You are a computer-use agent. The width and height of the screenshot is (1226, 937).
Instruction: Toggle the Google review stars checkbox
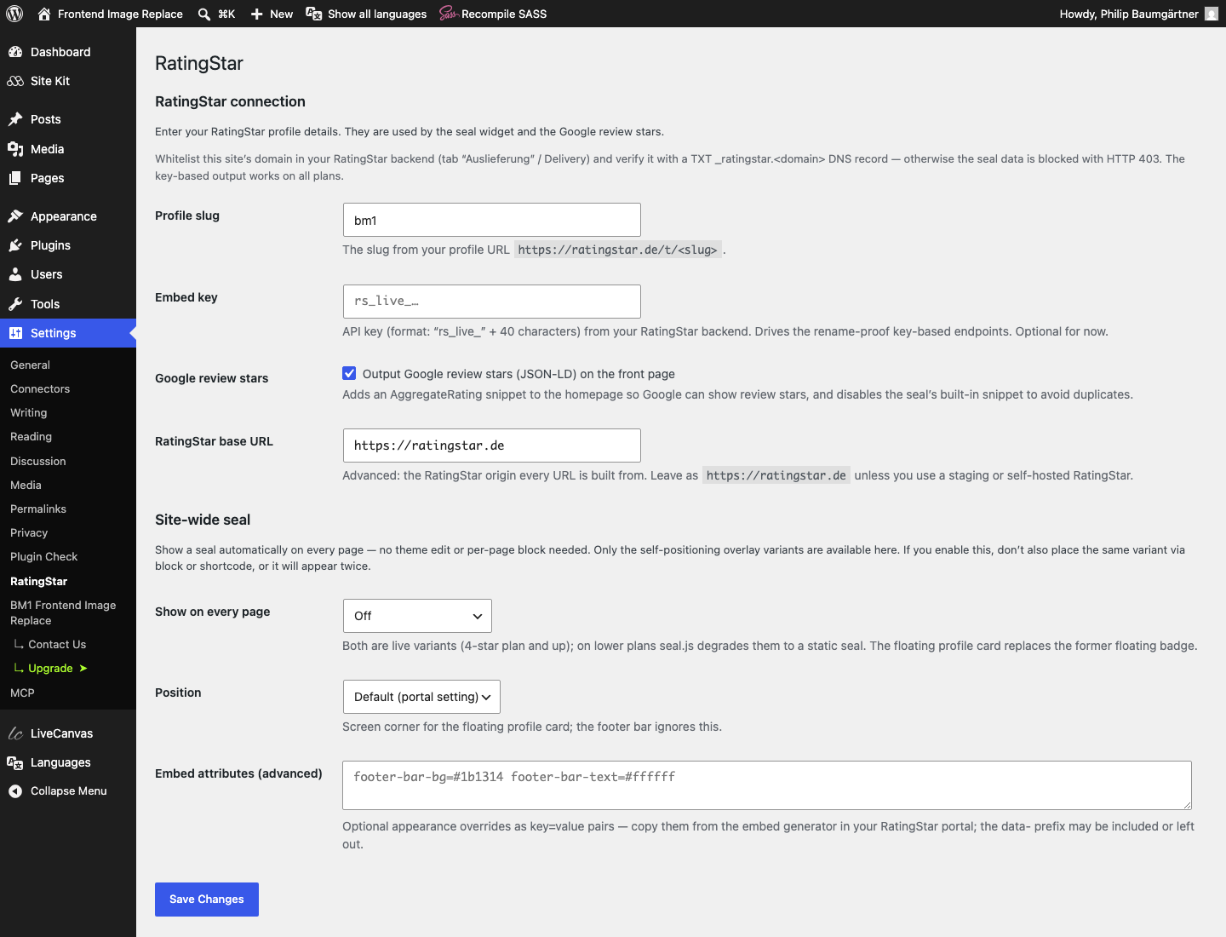click(349, 373)
